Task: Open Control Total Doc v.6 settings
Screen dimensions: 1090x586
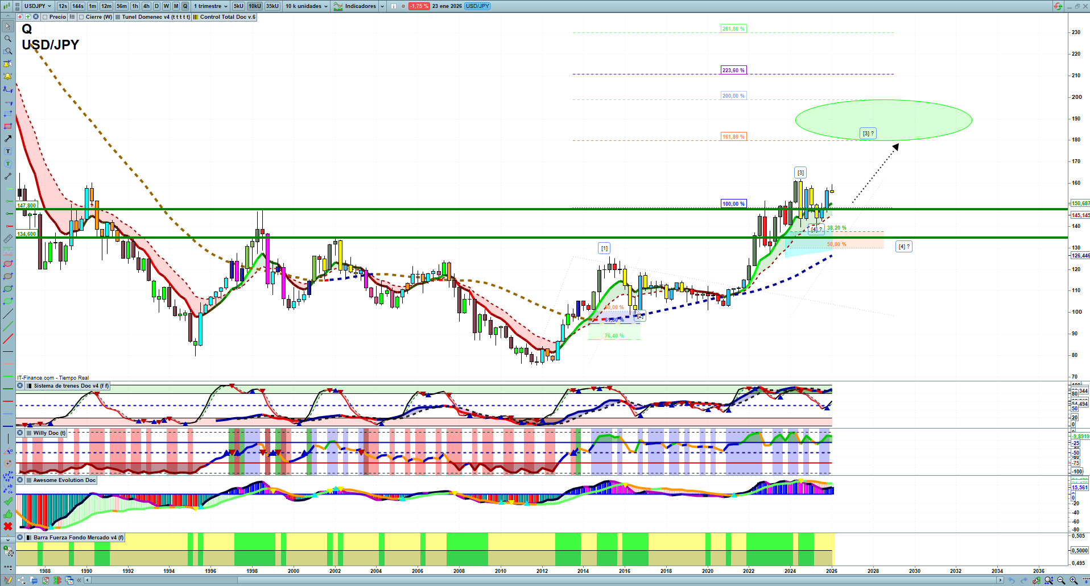Action: (x=228, y=17)
